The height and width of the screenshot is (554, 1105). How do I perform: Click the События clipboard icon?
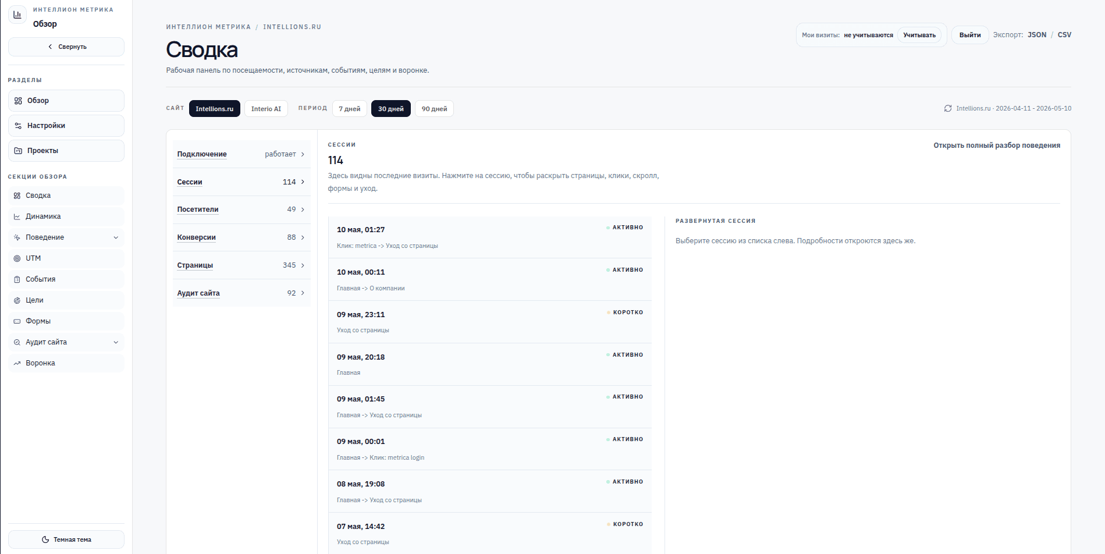17,279
